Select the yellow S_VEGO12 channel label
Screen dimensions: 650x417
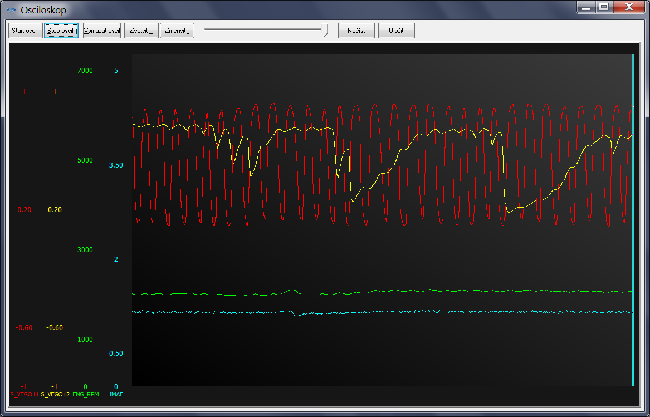point(55,394)
